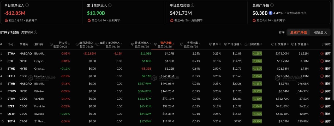This screenshot has width=334, height=126.
Task: Open the EZET ticker
Action: click(11, 106)
